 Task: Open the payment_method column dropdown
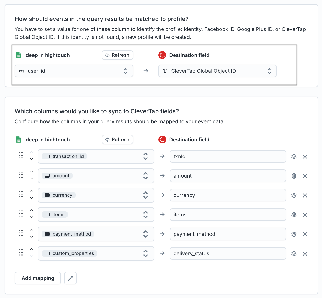tap(96, 234)
